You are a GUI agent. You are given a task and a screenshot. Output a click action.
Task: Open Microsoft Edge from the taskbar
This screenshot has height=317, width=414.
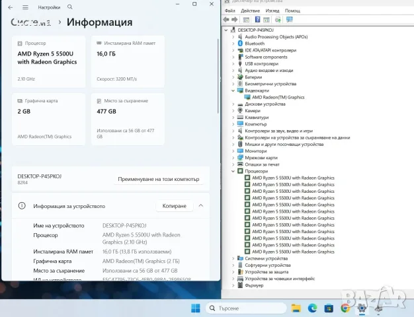point(312,308)
